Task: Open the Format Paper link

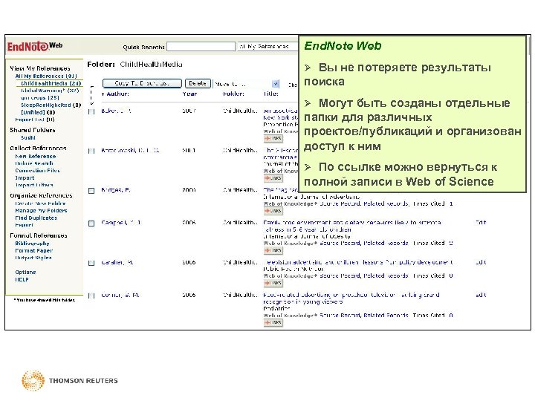Action: click(33, 251)
